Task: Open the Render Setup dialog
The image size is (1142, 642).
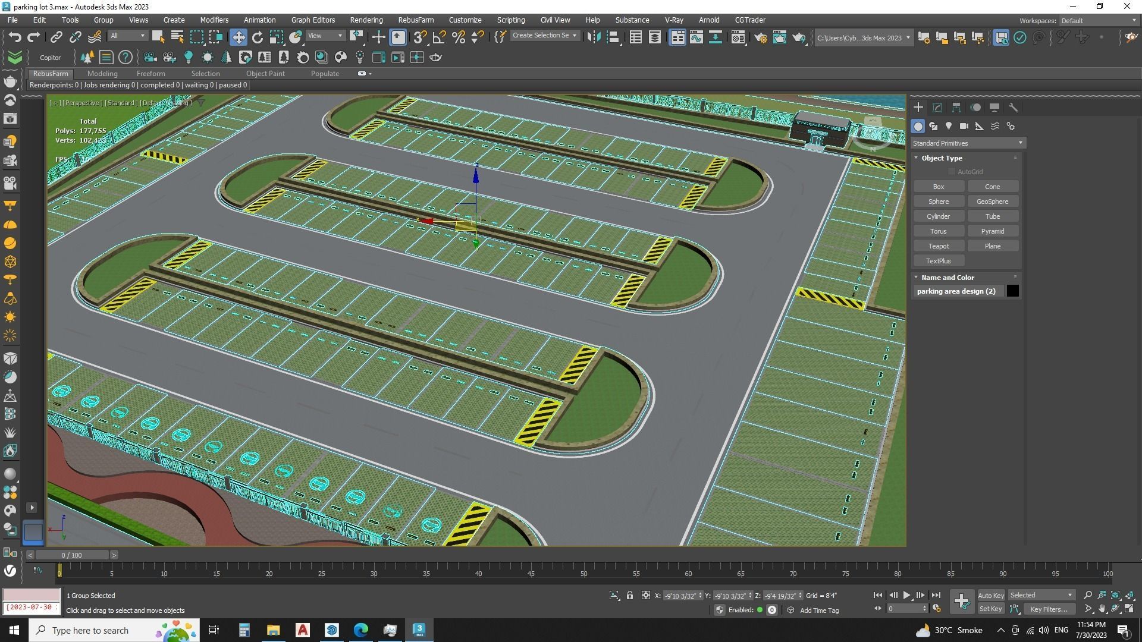Action: (x=761, y=37)
